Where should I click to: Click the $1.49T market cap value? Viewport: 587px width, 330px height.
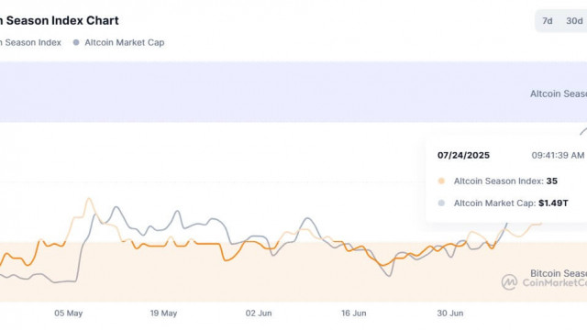tap(553, 203)
